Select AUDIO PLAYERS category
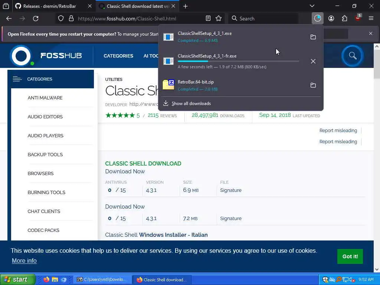This screenshot has width=380, height=285. click(45, 136)
